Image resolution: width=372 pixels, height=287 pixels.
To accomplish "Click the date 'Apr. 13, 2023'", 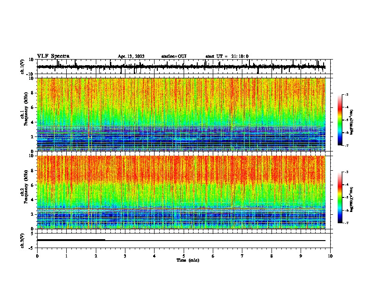I will coord(131,56).
